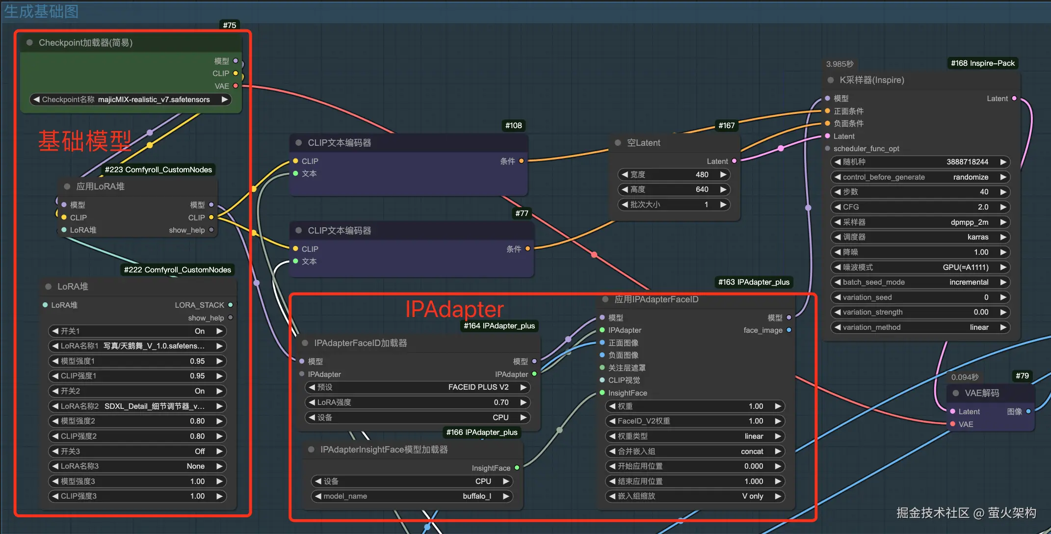Click the LORA_STACK output socket
This screenshot has height=534, width=1051.
click(x=230, y=305)
